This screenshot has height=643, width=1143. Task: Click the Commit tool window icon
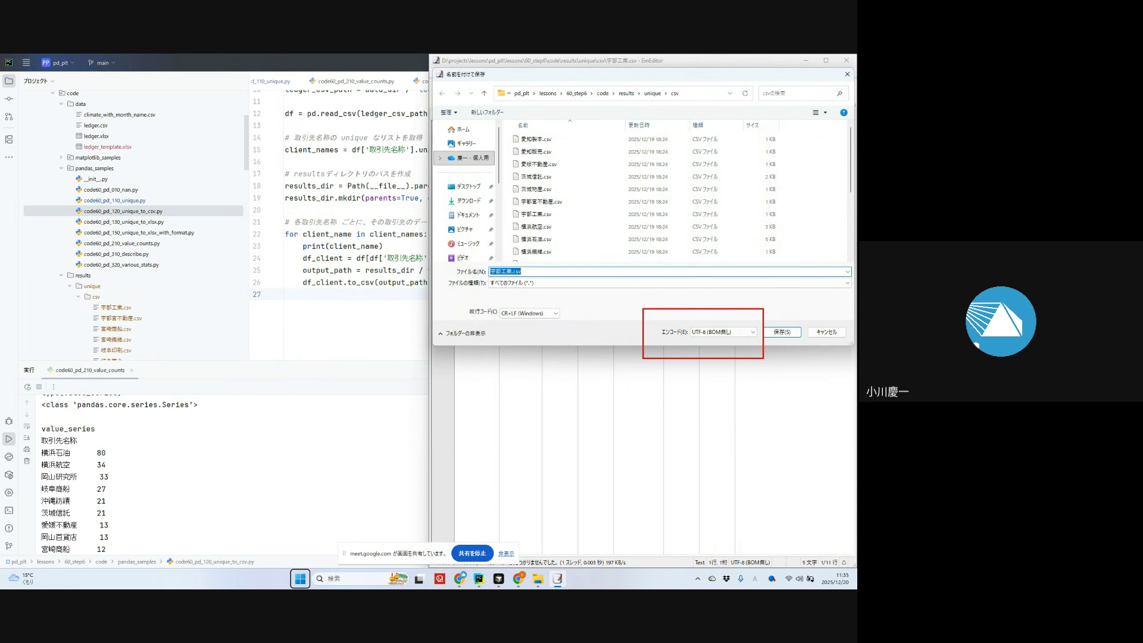(9, 99)
